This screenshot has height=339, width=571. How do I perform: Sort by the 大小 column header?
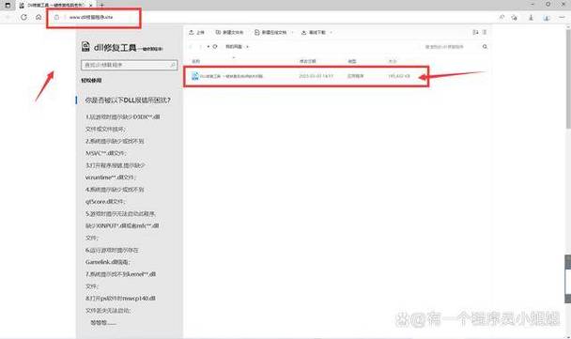393,61
